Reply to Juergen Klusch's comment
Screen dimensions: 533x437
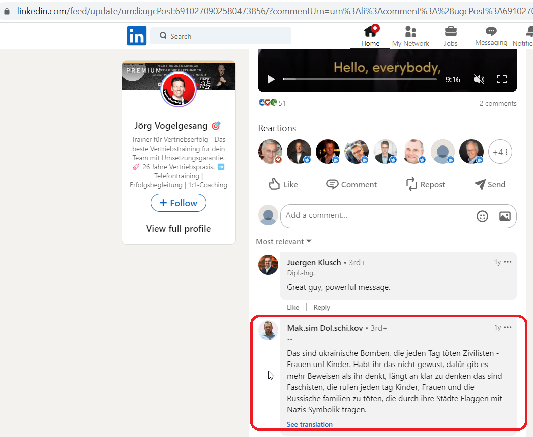pyautogui.click(x=322, y=307)
